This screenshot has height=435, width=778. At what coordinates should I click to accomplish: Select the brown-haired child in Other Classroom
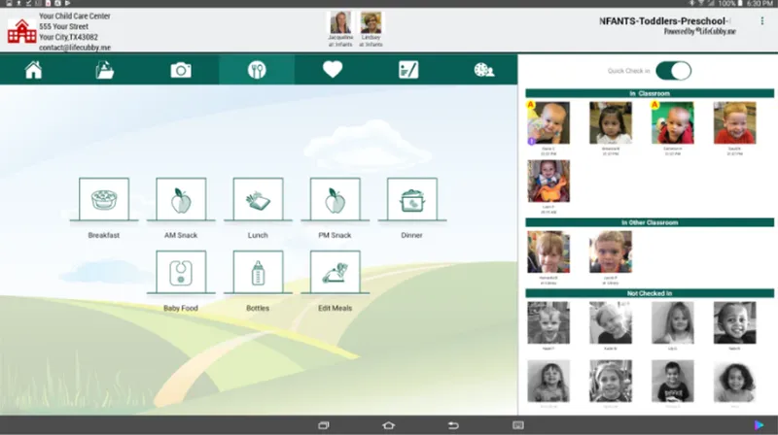pos(548,251)
